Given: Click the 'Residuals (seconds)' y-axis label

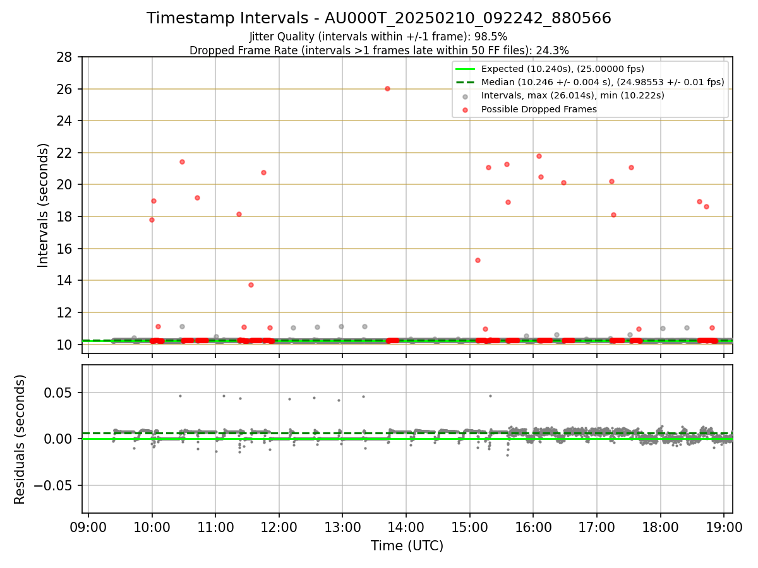Looking at the screenshot, I should click(x=20, y=439).
